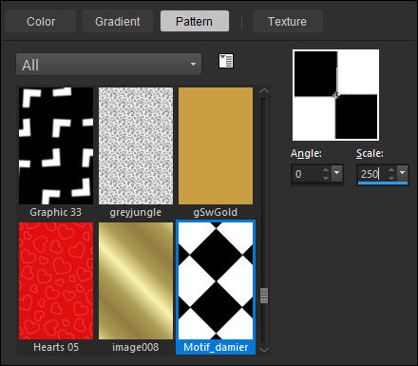Viewport: 418px width, 366px height.
Task: Increase the Scale value with up arrow
Action: click(391, 170)
